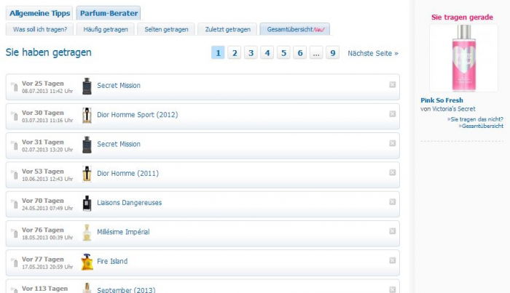Open the sidebar Gesamtübersicht link
Screen dimensions: 510x293
pyautogui.click(x=481, y=126)
